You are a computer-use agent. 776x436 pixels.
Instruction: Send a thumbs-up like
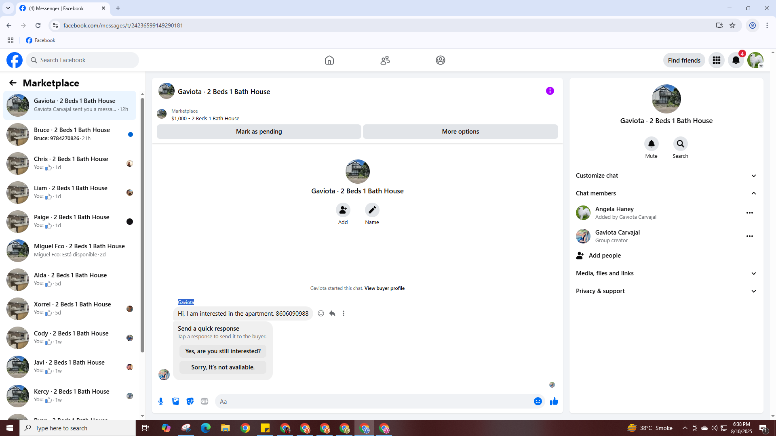[x=554, y=401]
